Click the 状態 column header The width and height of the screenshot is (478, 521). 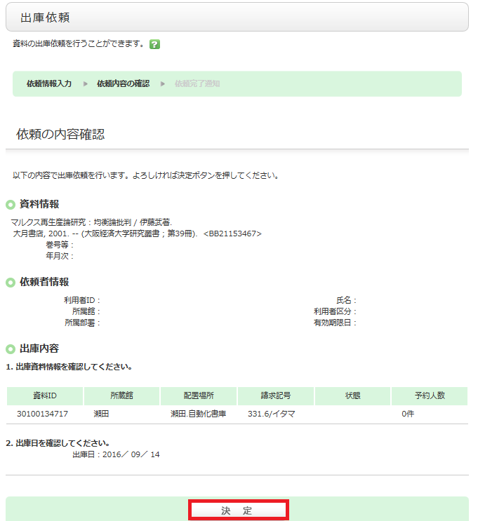point(352,395)
